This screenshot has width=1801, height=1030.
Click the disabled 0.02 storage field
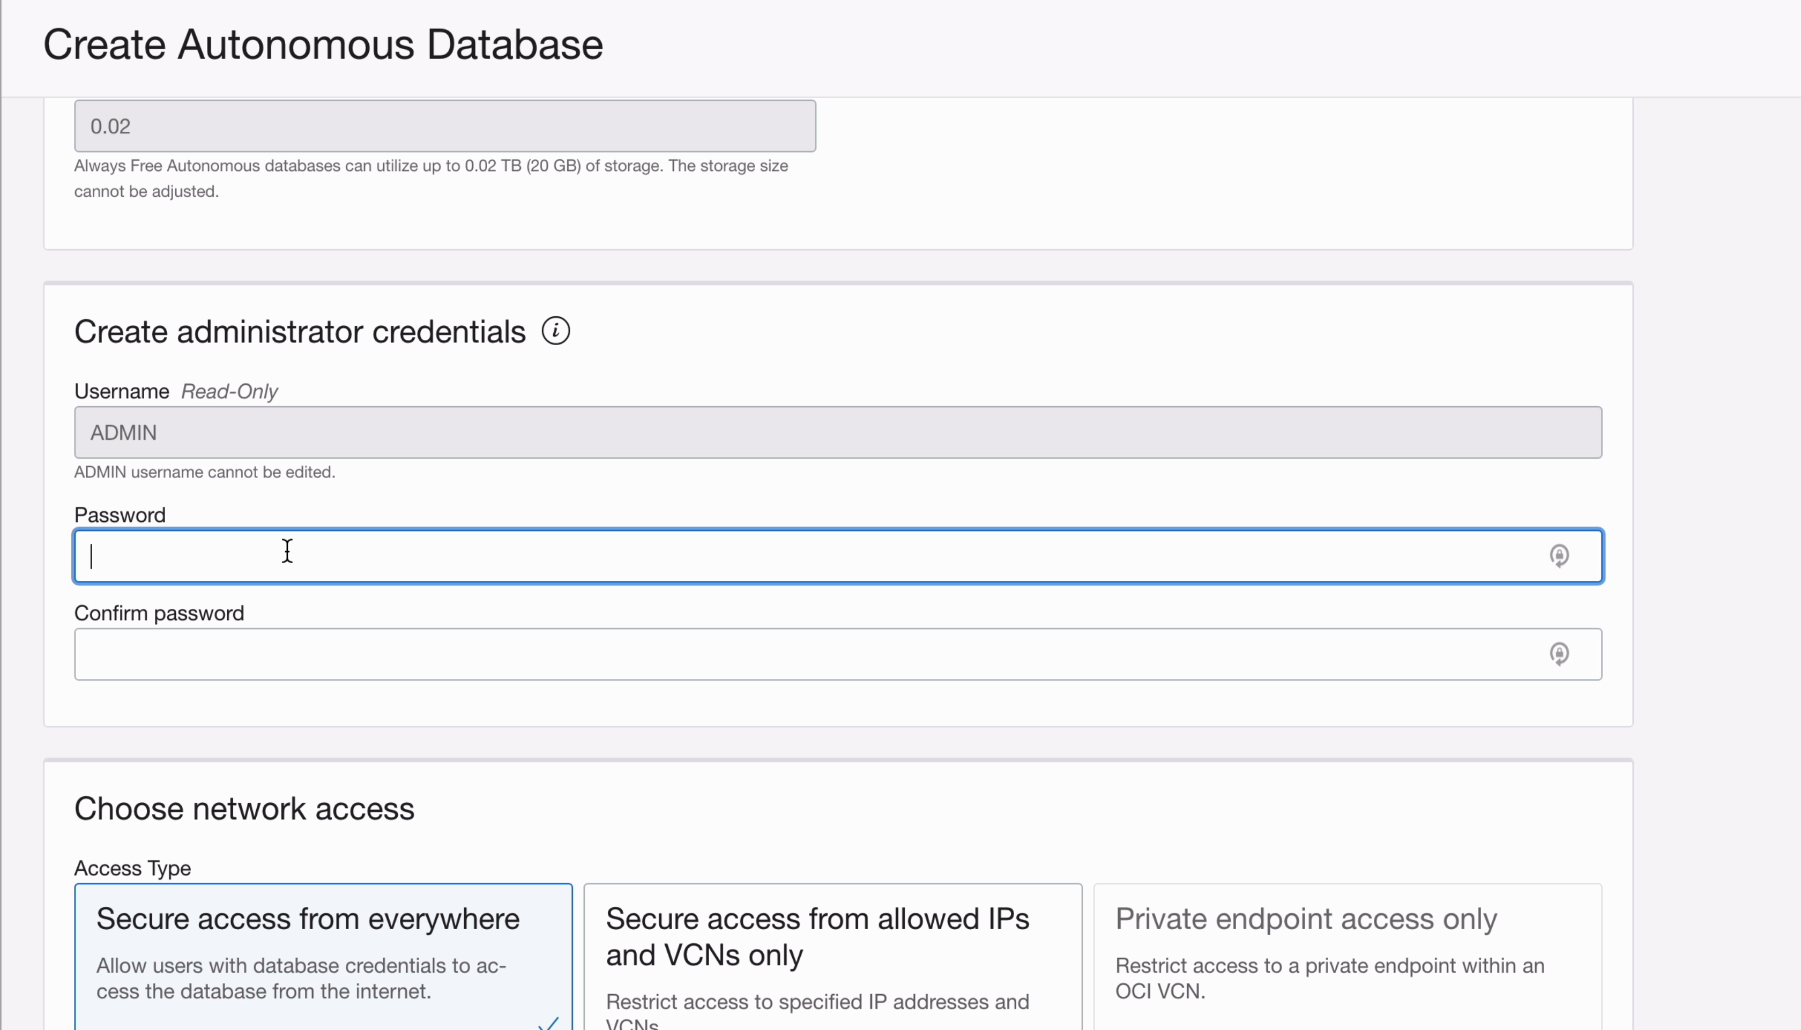pos(445,126)
